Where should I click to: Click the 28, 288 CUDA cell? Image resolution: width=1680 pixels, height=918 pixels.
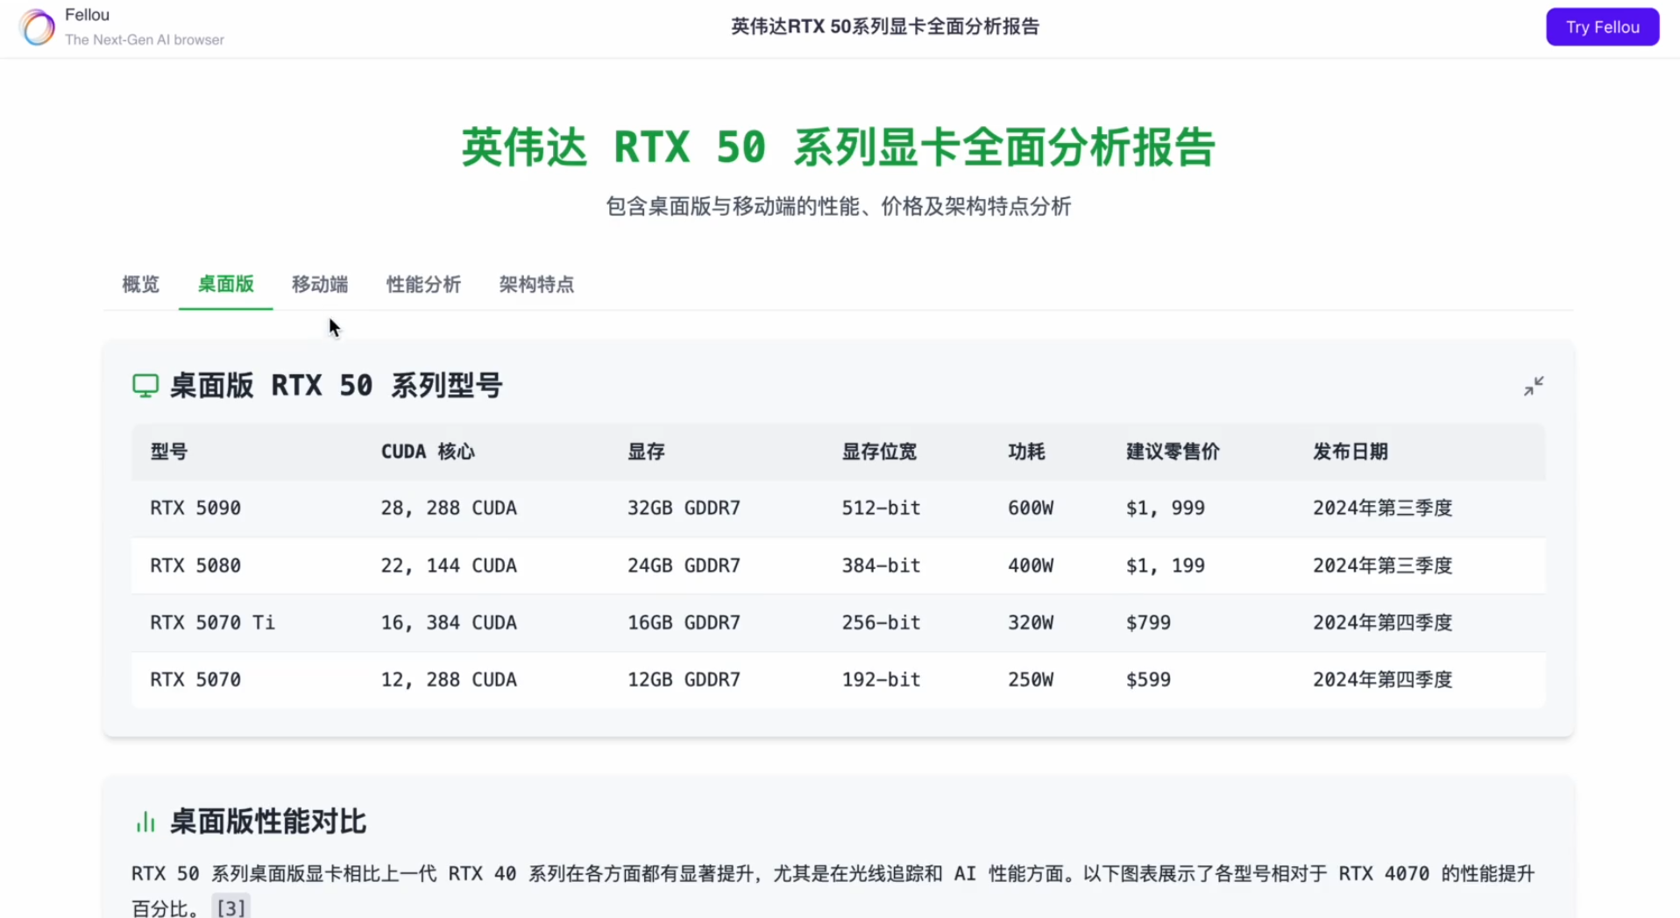pyautogui.click(x=449, y=509)
